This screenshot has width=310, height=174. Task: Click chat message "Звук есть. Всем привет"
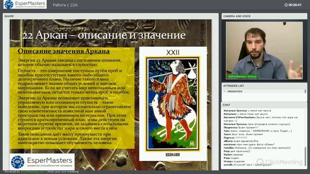[243, 134]
